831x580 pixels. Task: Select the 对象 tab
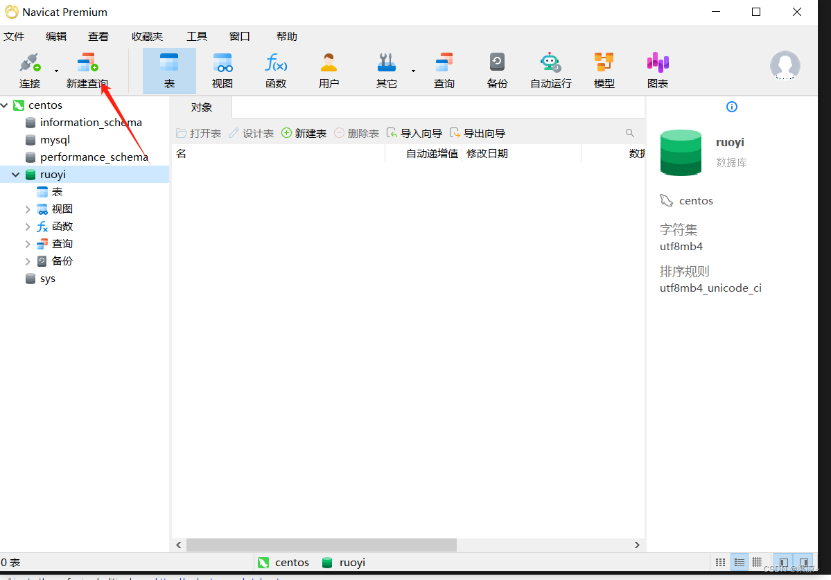click(x=202, y=107)
